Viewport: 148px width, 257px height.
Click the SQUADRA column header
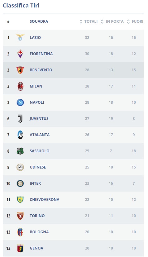coord(39,21)
